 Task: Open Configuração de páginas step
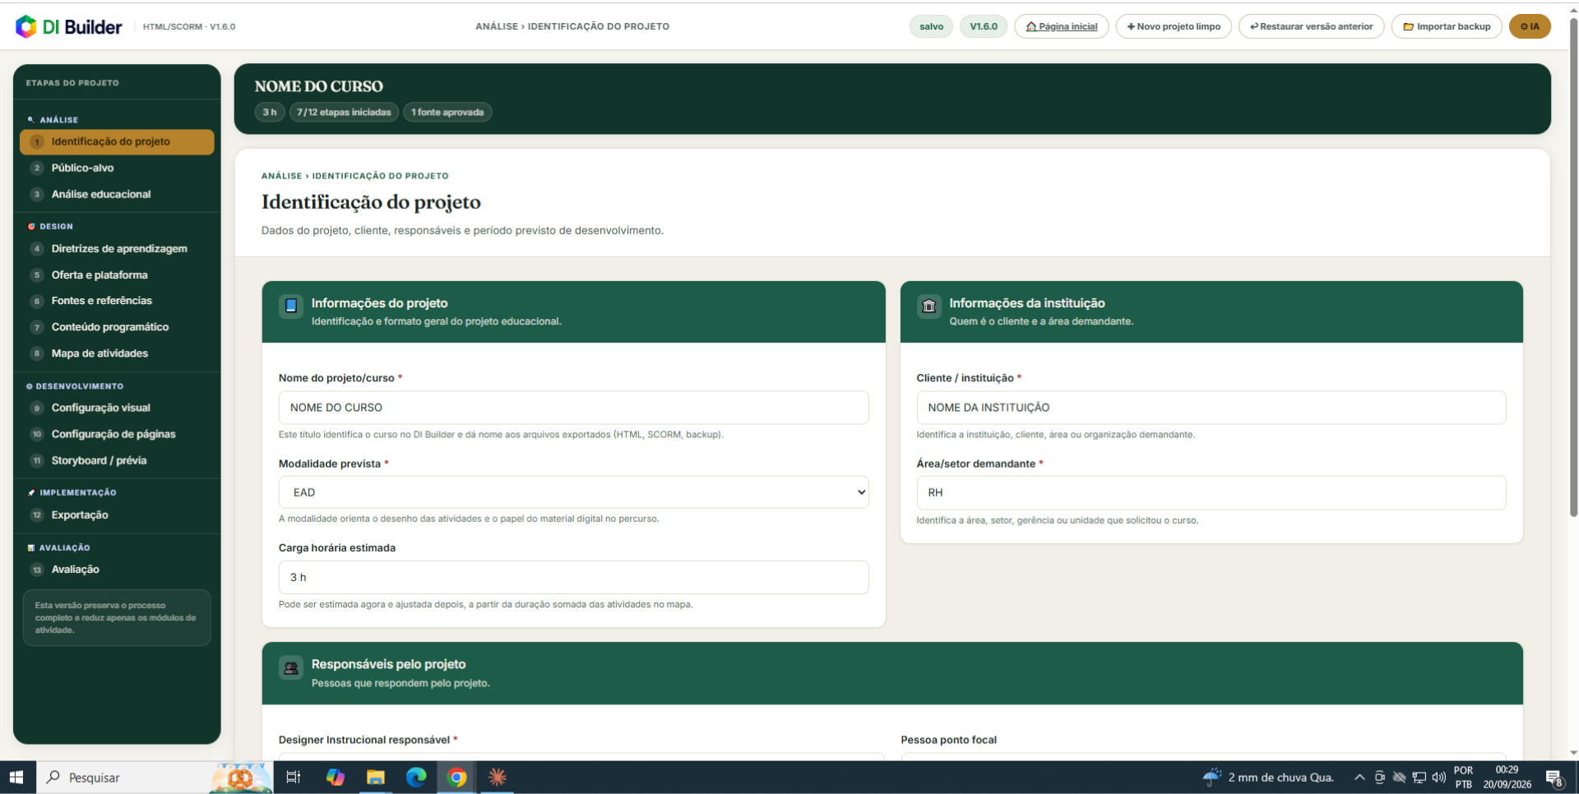tap(117, 434)
